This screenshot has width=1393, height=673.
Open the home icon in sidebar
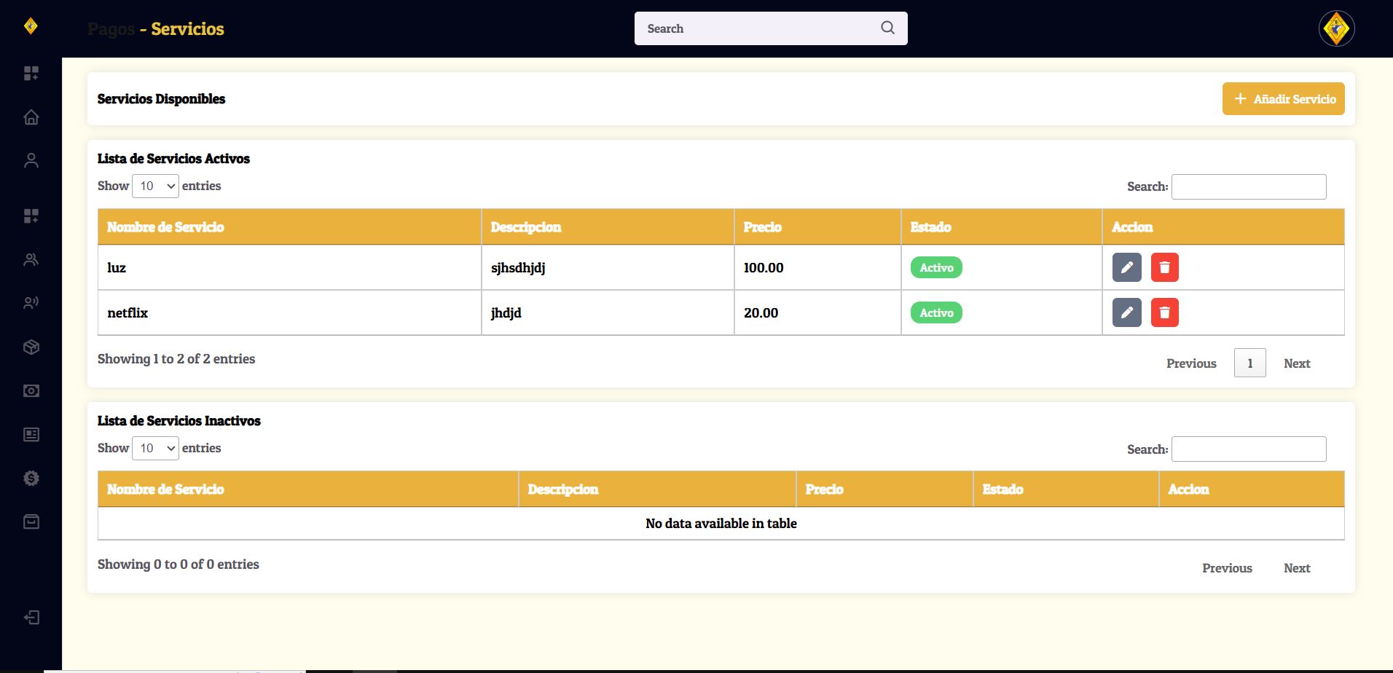(31, 117)
